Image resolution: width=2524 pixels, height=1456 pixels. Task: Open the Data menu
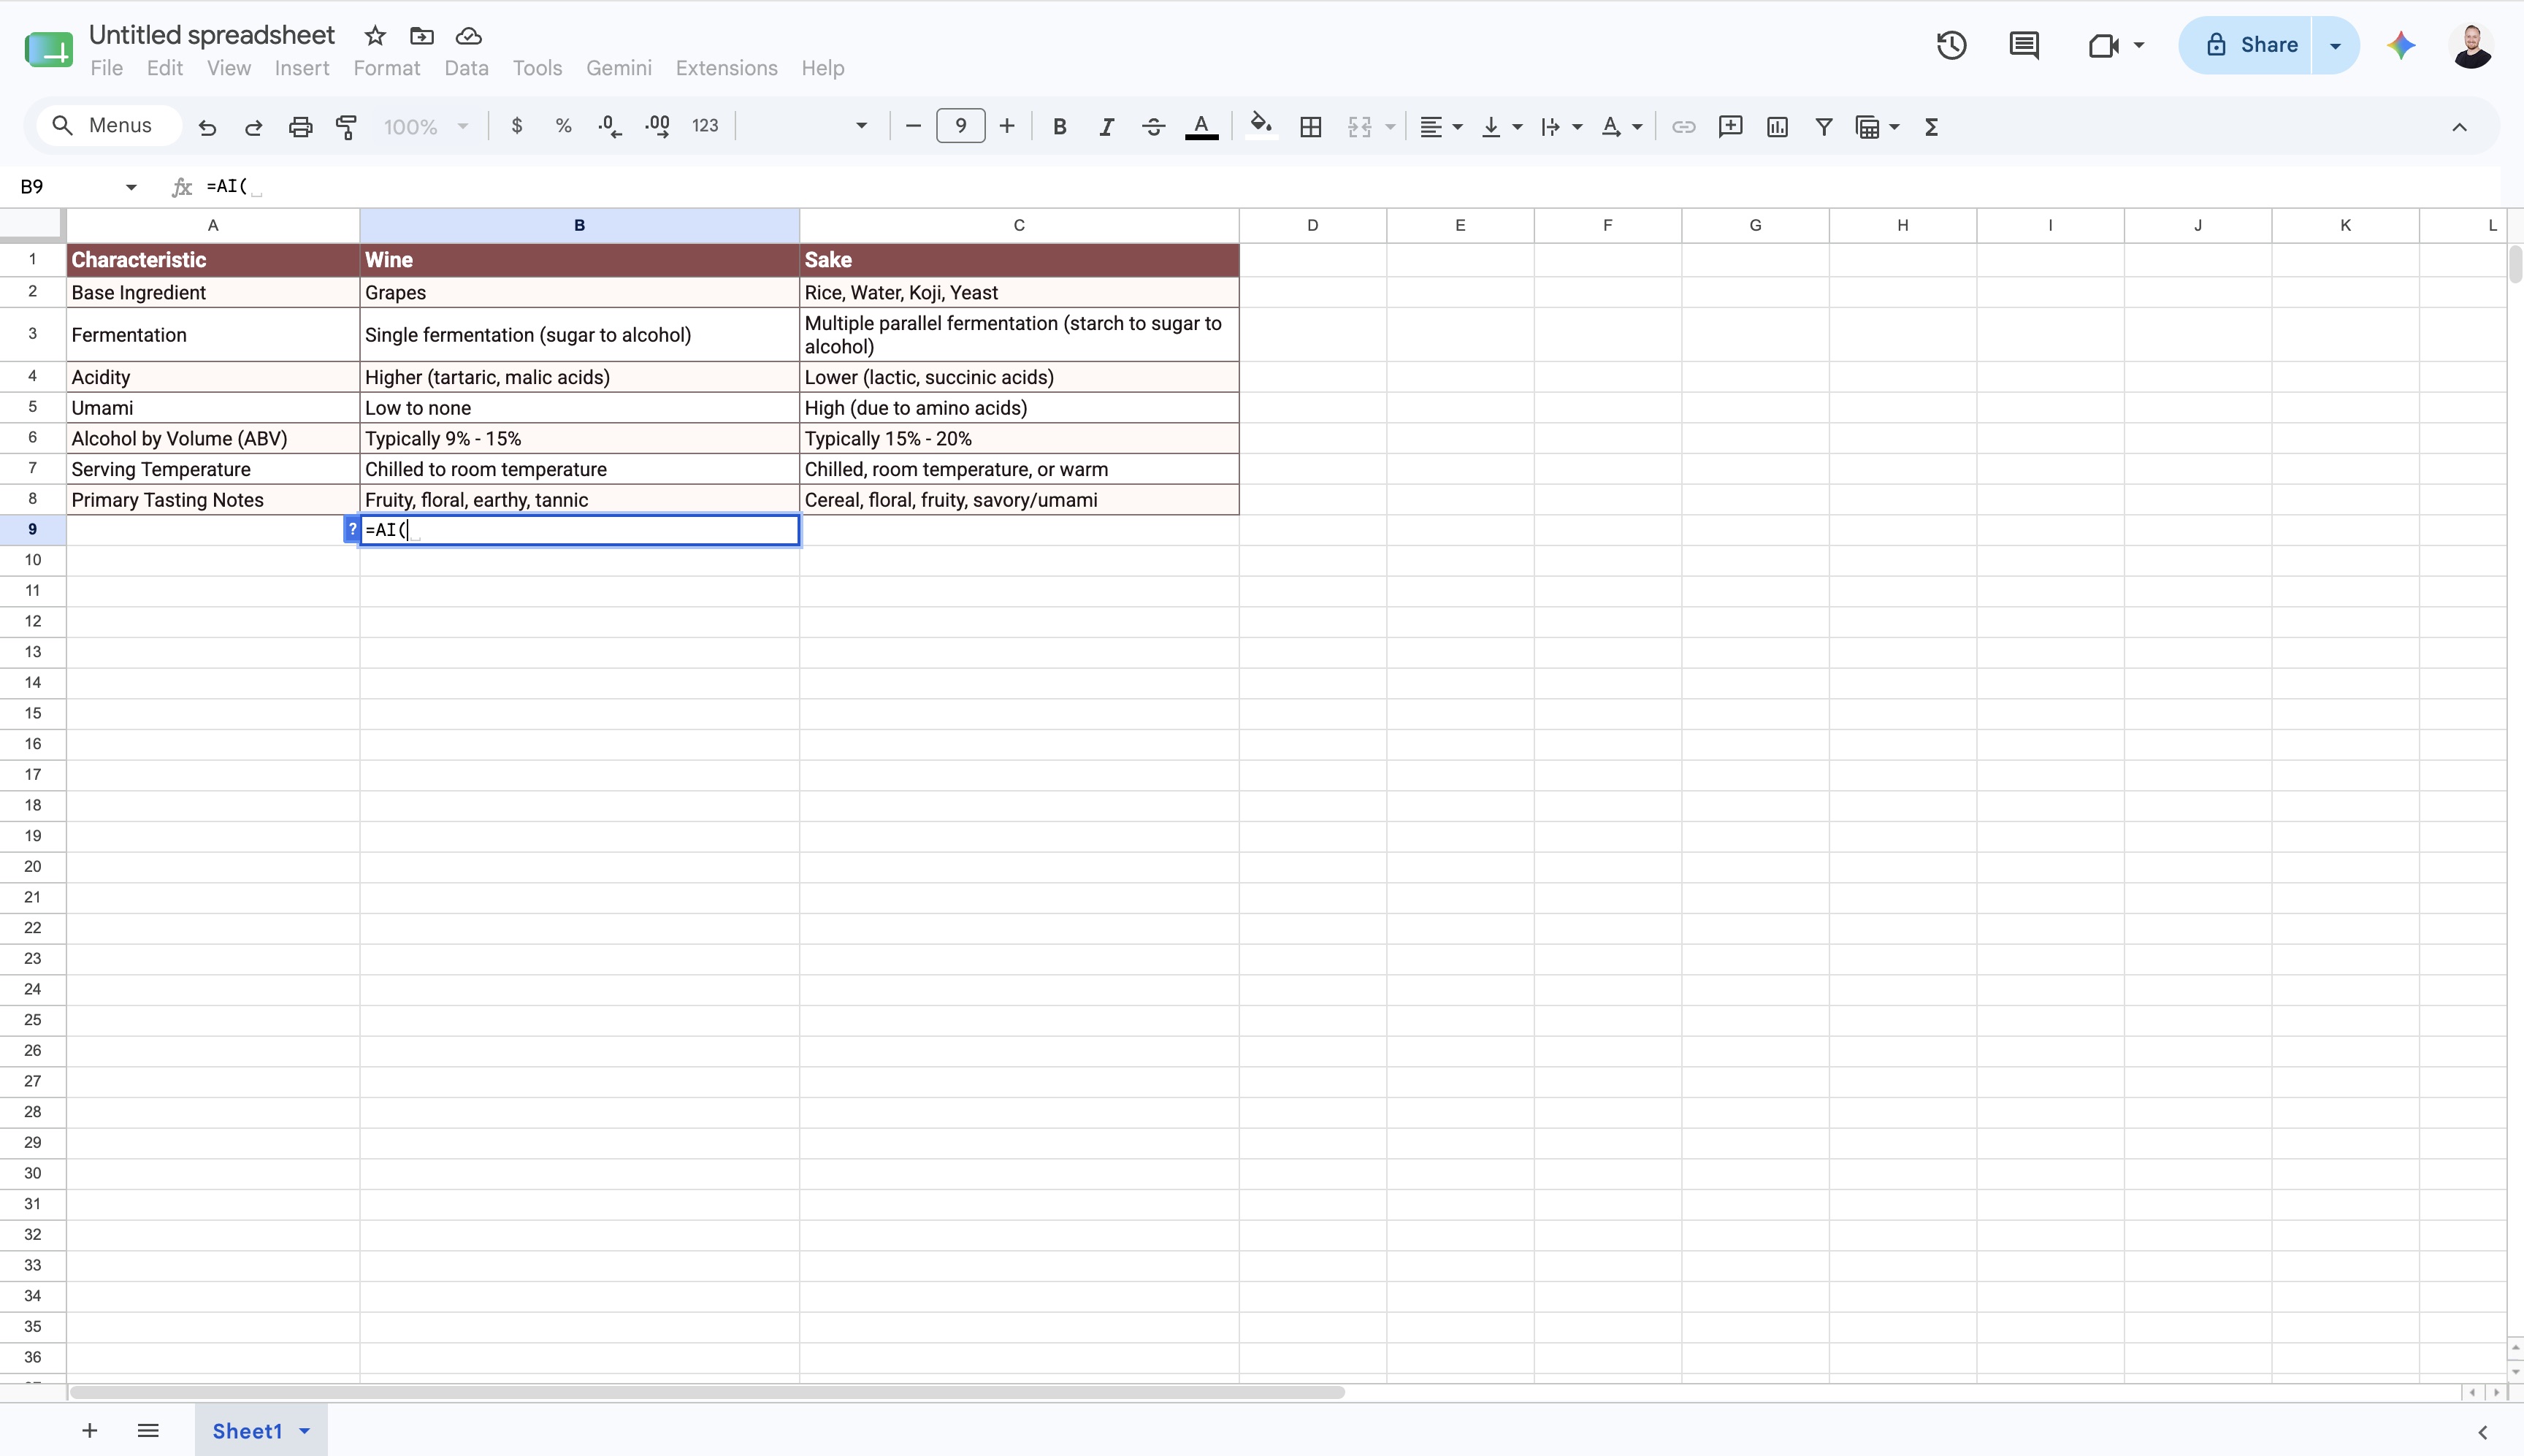(466, 68)
